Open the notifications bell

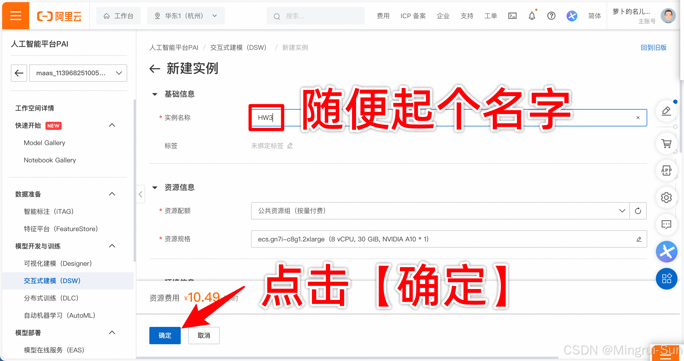tap(532, 16)
